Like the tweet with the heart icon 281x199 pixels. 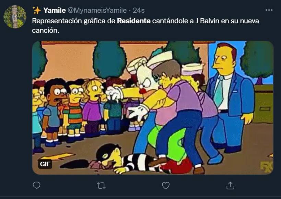pyautogui.click(x=166, y=186)
